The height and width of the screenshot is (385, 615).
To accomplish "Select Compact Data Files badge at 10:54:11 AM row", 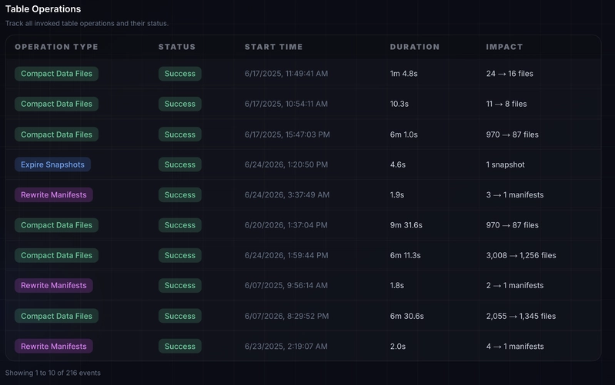I will click(x=56, y=104).
